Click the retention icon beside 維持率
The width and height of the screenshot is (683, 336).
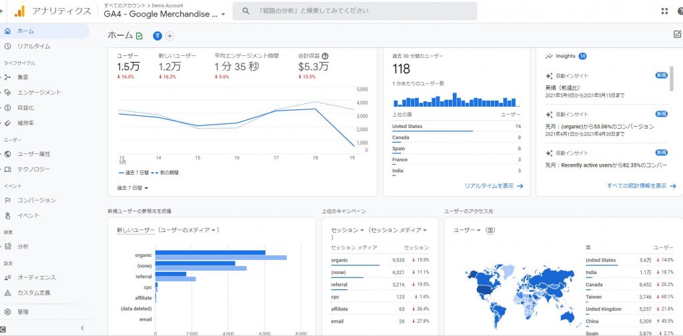click(x=7, y=123)
